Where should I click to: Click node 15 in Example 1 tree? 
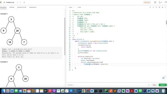click(x=10, y=42)
